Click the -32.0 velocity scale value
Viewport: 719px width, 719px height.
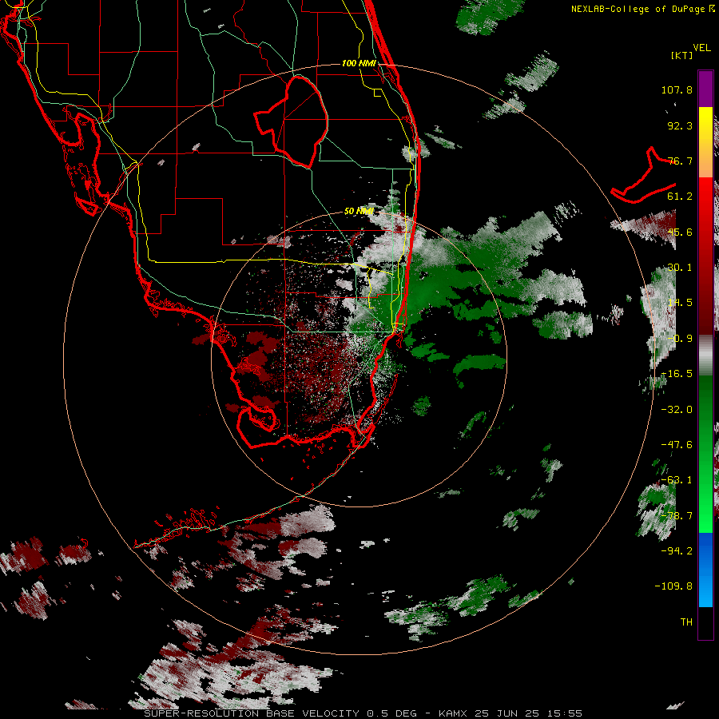(x=677, y=410)
